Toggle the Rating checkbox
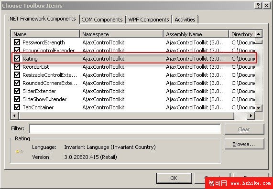 (17, 59)
